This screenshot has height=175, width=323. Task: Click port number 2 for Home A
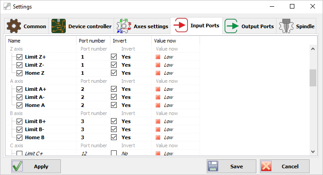82,105
